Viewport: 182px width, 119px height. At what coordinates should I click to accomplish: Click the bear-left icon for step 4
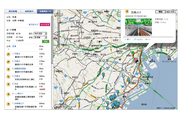(8, 77)
